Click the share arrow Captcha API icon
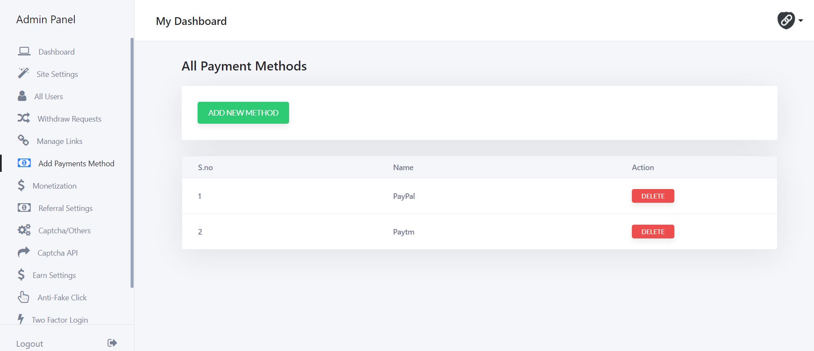Viewport: 814px width, 351px height. [x=24, y=252]
